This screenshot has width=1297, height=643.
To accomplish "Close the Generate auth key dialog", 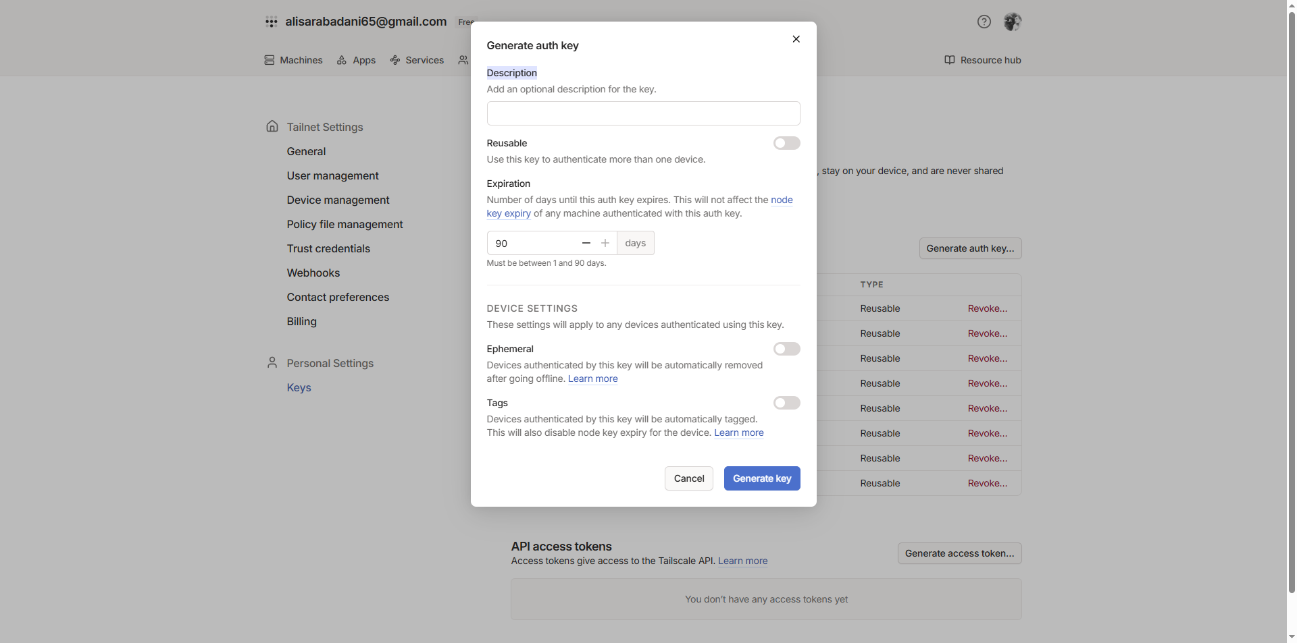I will [796, 39].
